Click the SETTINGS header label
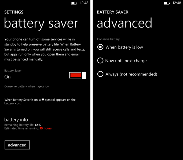This screenshot has height=160, width=183. 14,12
